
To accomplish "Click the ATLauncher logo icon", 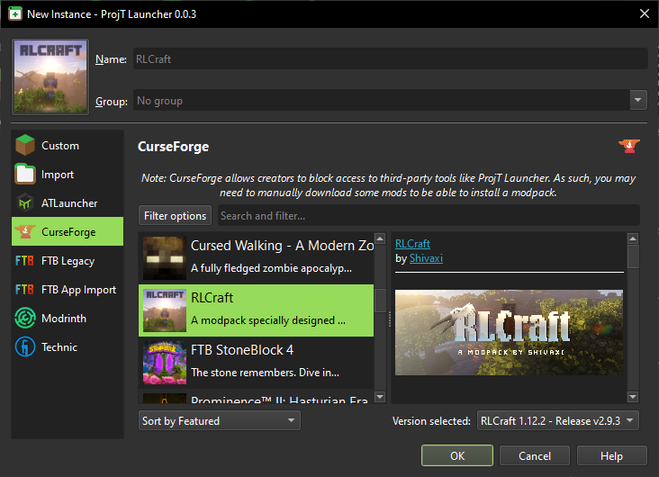I will [x=25, y=203].
